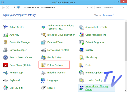The width and height of the screenshot is (127, 92).
Task: Open the View by Large icons dropdown
Action: (109, 15)
